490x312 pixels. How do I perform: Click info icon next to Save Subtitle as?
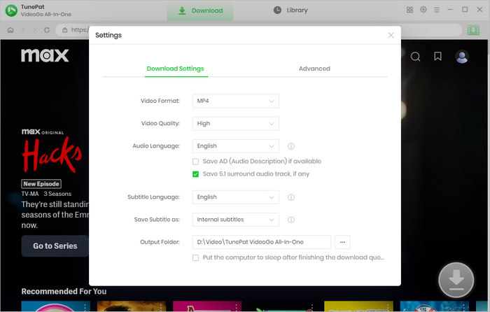[291, 220]
